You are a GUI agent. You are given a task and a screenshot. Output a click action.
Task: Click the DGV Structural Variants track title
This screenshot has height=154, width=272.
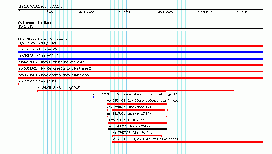pos(43,39)
